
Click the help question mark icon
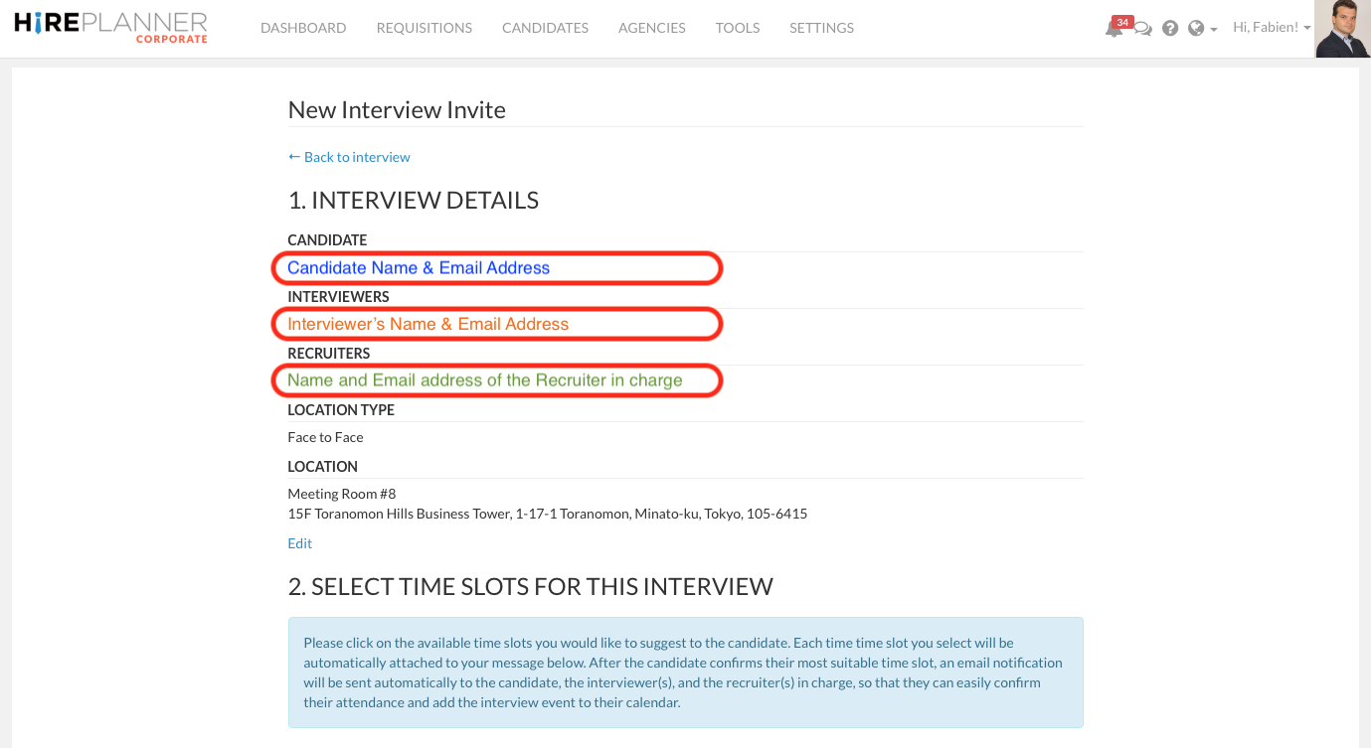click(1170, 29)
